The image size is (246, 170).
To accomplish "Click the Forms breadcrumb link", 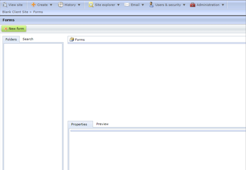I will point(38,12).
